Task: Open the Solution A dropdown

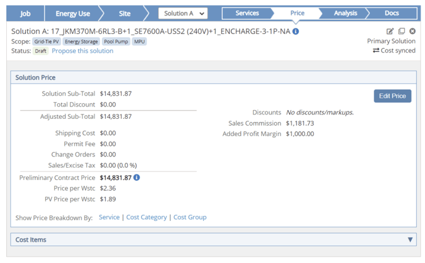Action: (x=183, y=13)
